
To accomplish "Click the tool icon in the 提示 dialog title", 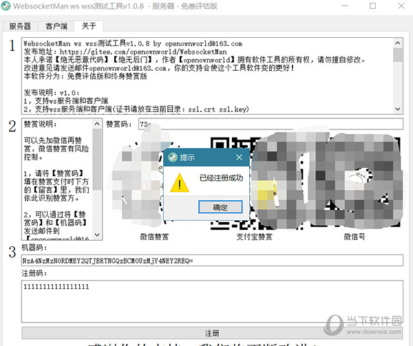I will click(173, 158).
